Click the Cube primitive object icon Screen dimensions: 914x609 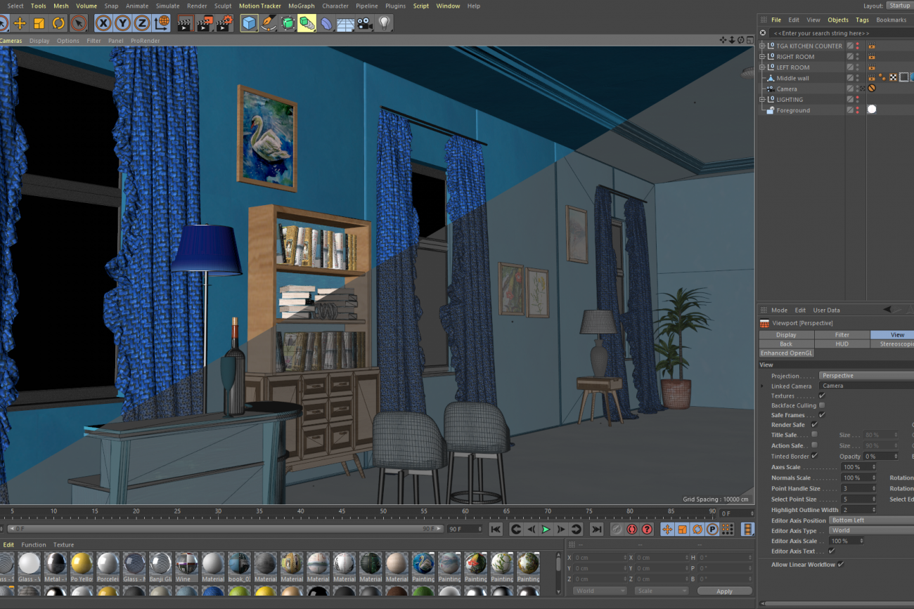click(x=249, y=23)
